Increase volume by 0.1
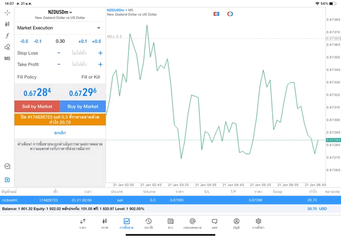The image size is (341, 238). pyautogui.click(x=83, y=42)
